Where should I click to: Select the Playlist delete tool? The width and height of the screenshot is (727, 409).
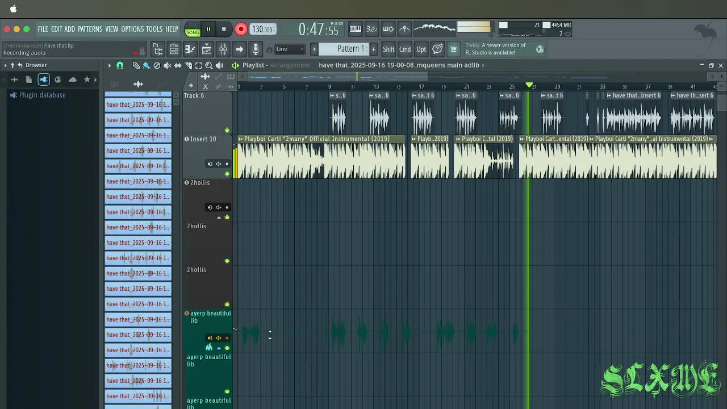coord(157,65)
